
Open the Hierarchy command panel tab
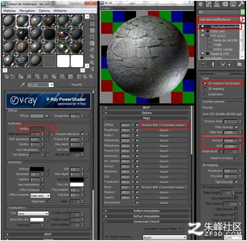(x=217, y=4)
